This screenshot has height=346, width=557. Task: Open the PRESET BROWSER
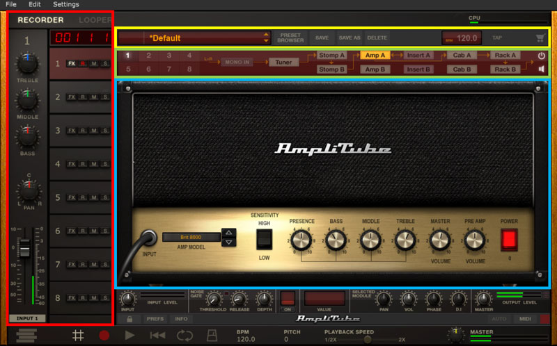point(290,38)
